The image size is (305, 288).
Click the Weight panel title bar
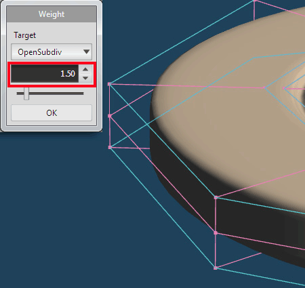click(52, 14)
